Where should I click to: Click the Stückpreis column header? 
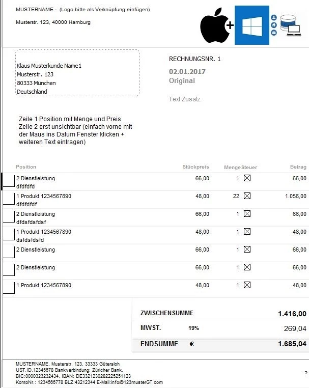[x=195, y=167]
